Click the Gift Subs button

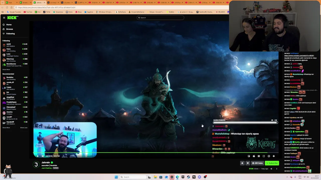[x=257, y=163]
